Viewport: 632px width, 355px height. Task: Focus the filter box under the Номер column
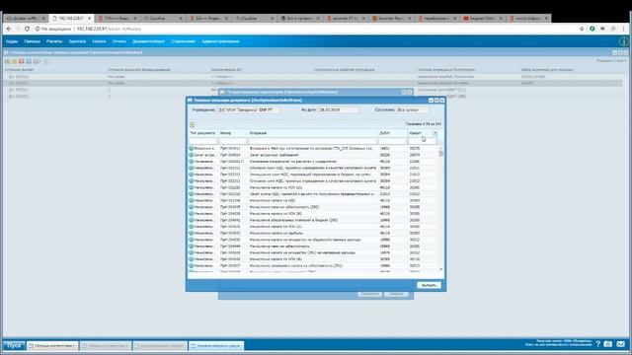click(x=233, y=141)
